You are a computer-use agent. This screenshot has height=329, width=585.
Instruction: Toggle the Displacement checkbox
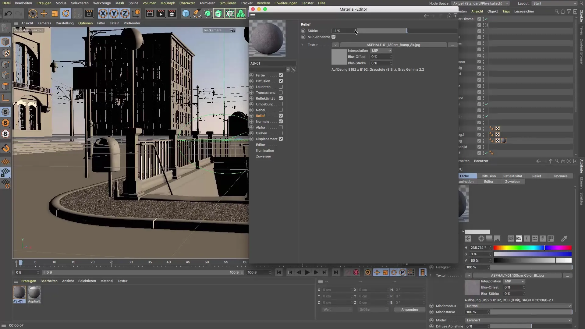[x=281, y=139]
